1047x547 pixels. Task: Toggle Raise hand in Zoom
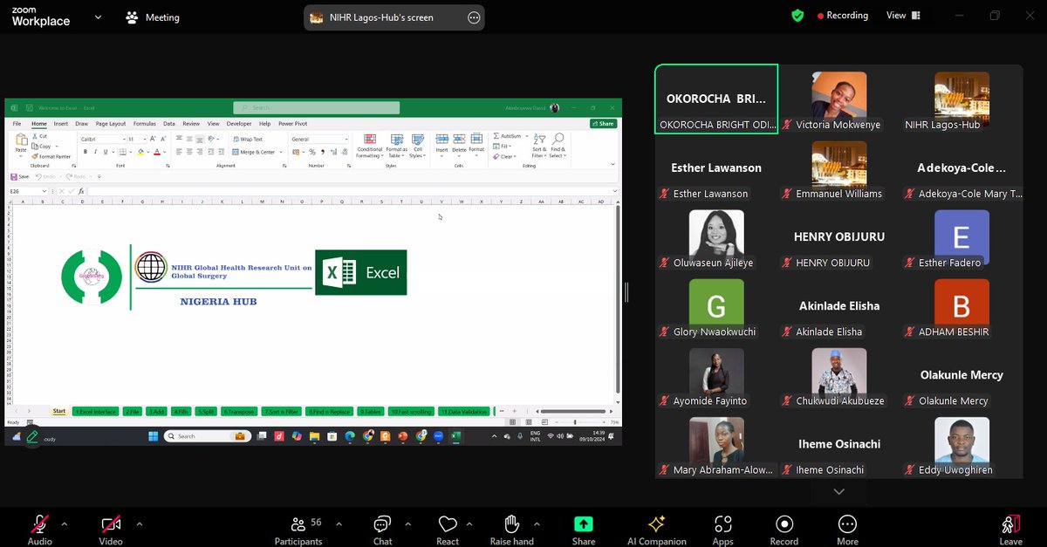point(512,529)
